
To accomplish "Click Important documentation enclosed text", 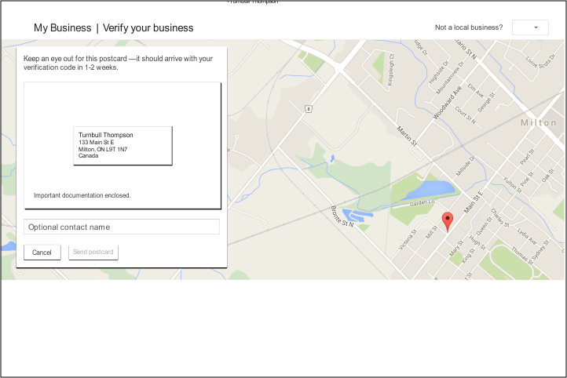I will [x=82, y=195].
